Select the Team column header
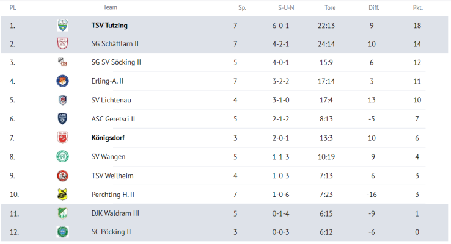Screen dimensions: 451x244 pyautogui.click(x=110, y=7)
